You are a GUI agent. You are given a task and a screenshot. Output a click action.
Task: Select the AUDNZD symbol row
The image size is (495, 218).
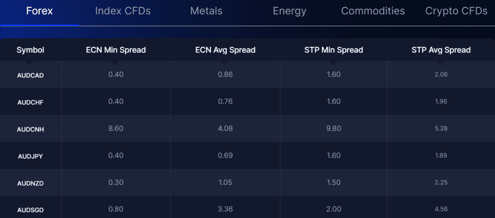[x=30, y=183]
